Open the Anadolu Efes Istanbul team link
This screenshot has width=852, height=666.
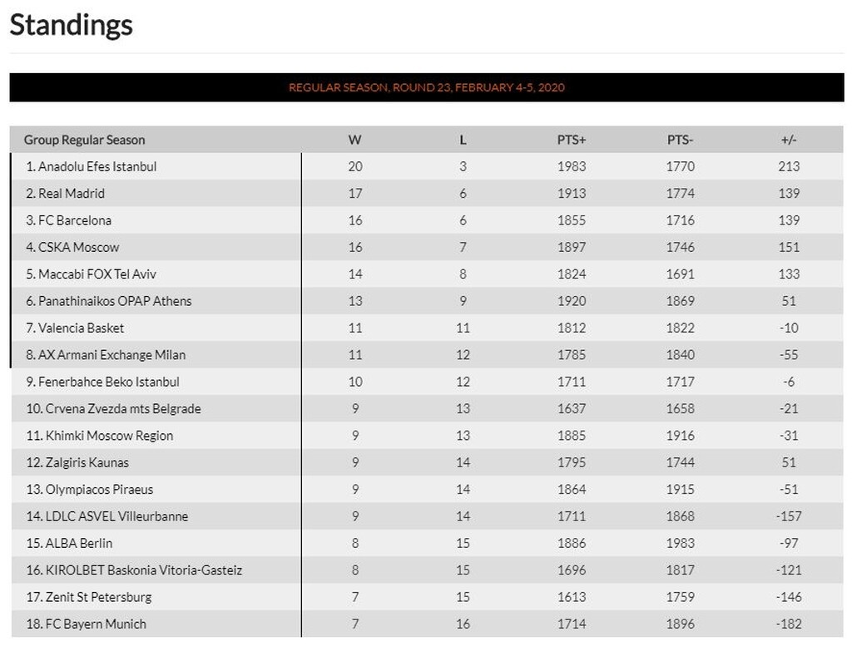tap(97, 166)
